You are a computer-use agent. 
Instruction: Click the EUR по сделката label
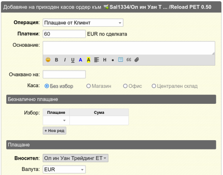pyautogui.click(x=107, y=34)
